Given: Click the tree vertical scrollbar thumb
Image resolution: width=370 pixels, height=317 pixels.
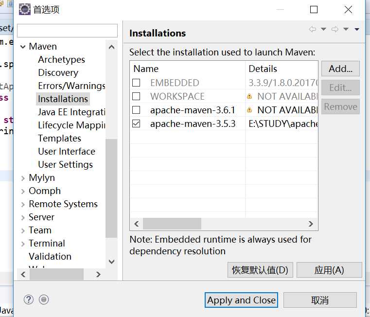Looking at the screenshot, I should (x=111, y=188).
